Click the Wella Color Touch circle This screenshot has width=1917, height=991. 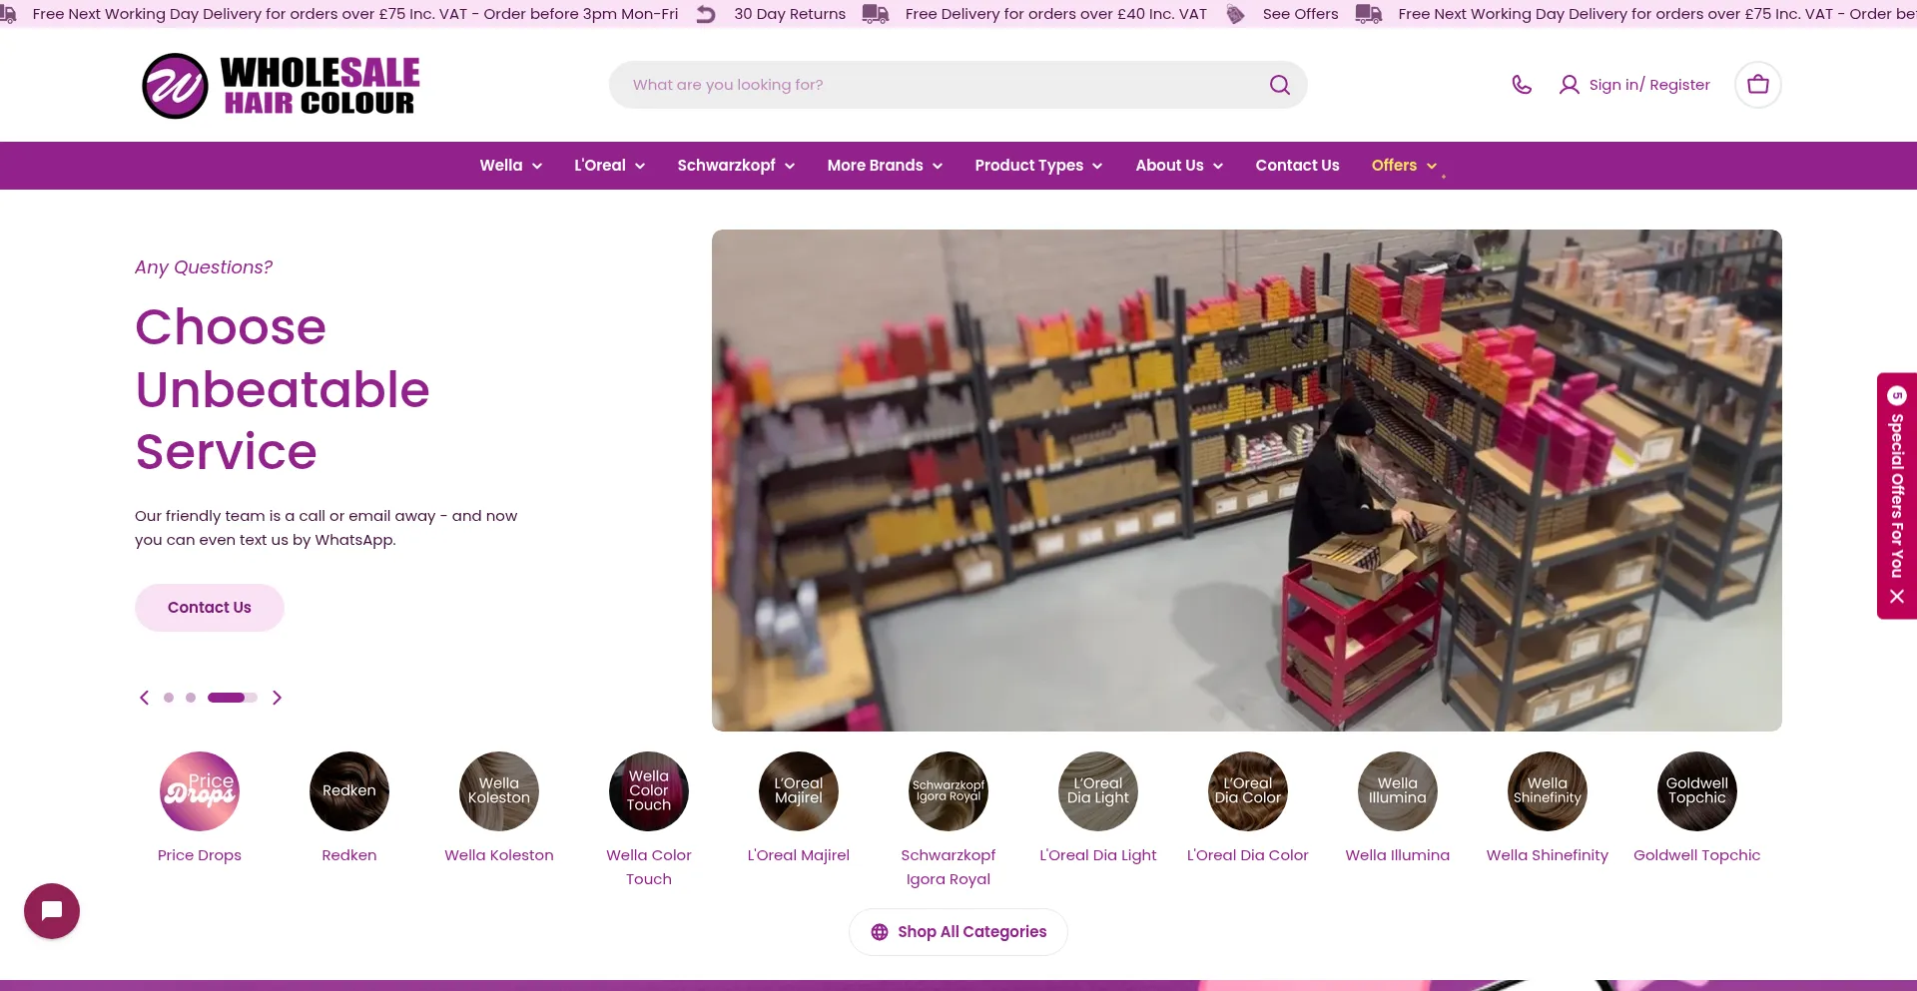pyautogui.click(x=649, y=791)
